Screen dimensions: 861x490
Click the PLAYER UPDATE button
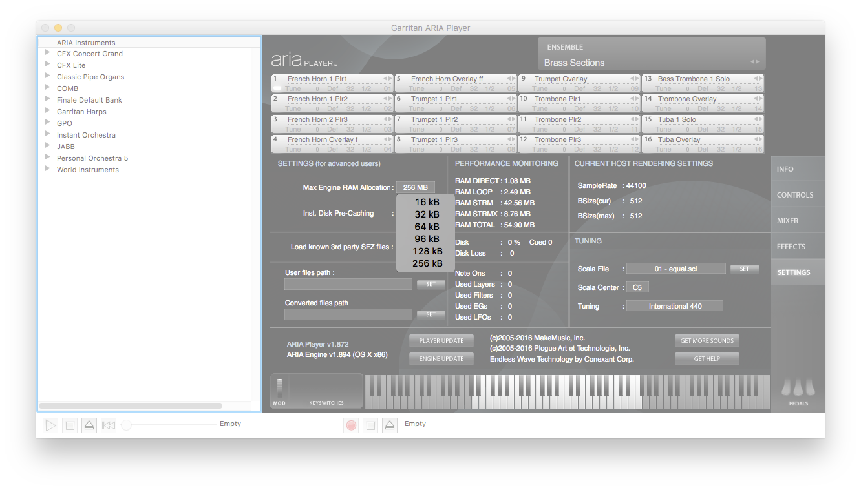point(441,340)
